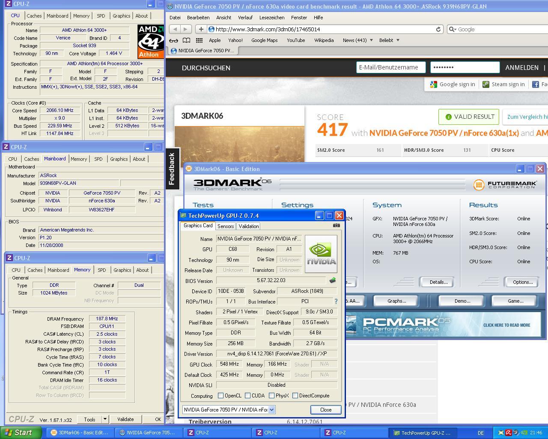The height and width of the screenshot is (439, 548).
Task: Click the reload page icon in address bar
Action: [438, 29]
